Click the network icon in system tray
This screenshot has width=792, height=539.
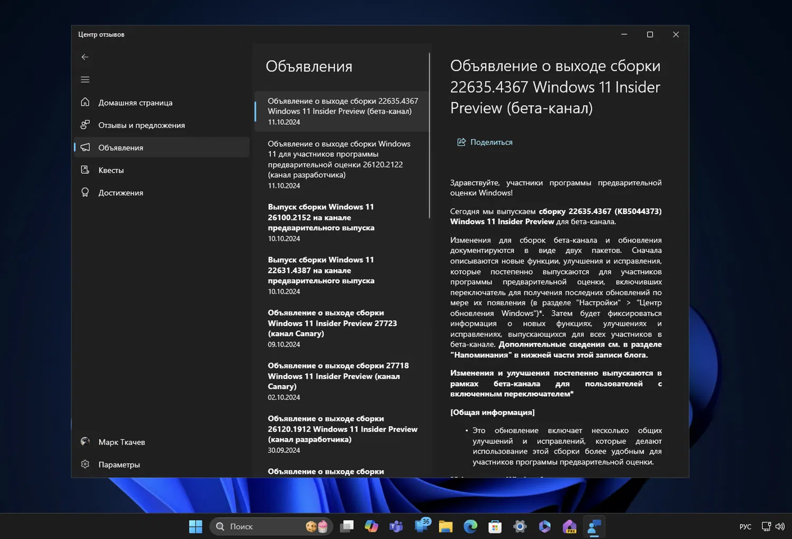766,526
